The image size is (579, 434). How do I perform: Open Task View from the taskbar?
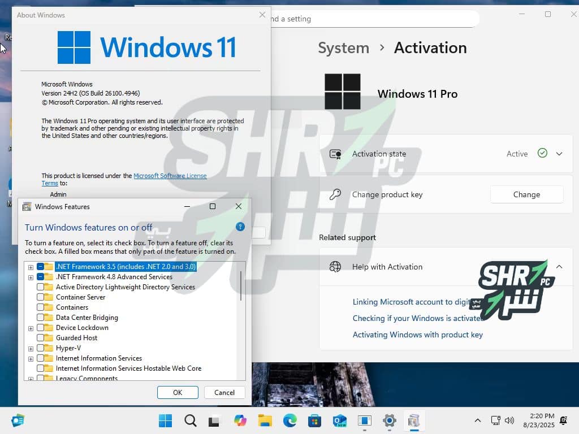point(214,420)
